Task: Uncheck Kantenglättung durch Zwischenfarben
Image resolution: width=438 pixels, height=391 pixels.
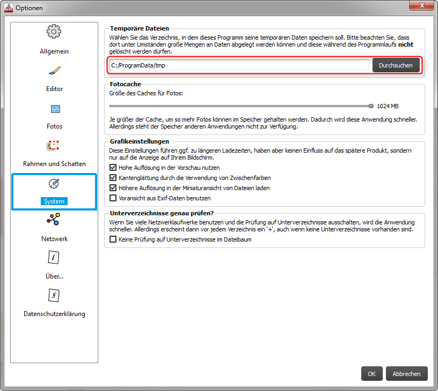Action: [x=113, y=177]
